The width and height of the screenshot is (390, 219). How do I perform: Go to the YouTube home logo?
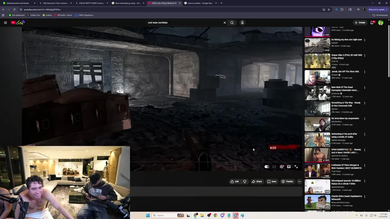coord(18,23)
